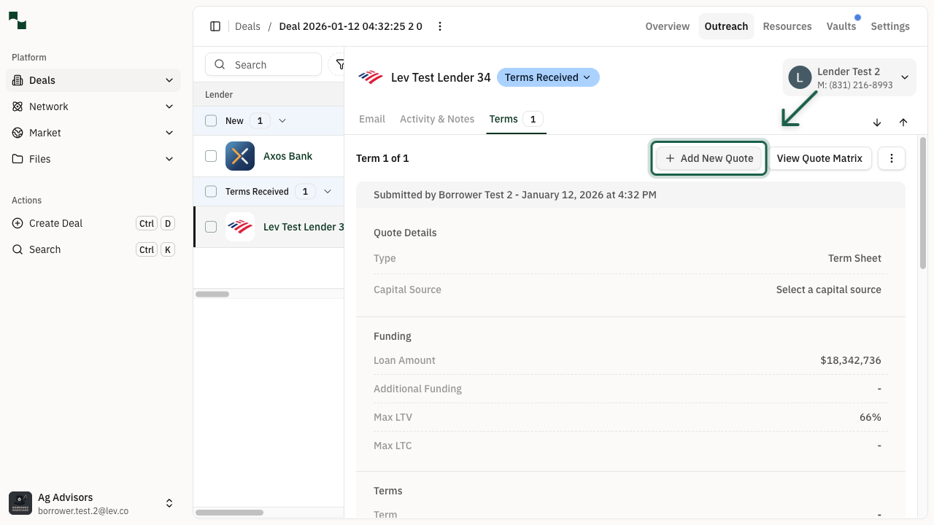934x525 pixels.
Task: Click the Lev home logo
Action: pos(18,20)
